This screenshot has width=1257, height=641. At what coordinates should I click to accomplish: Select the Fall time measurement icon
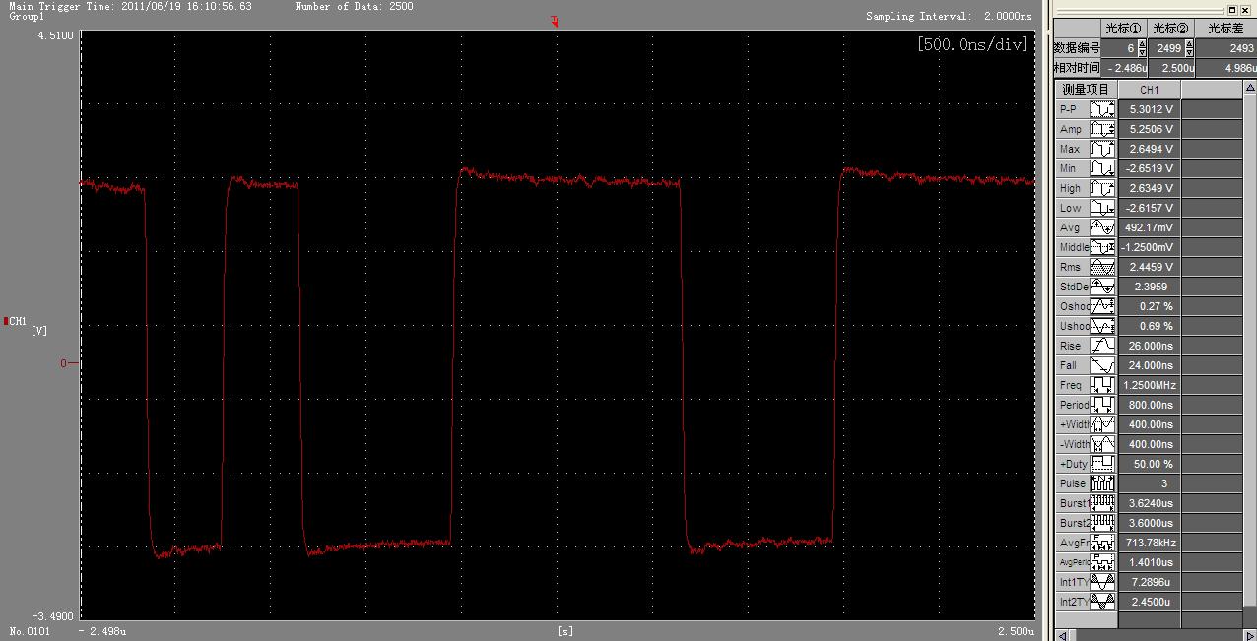pyautogui.click(x=1102, y=365)
